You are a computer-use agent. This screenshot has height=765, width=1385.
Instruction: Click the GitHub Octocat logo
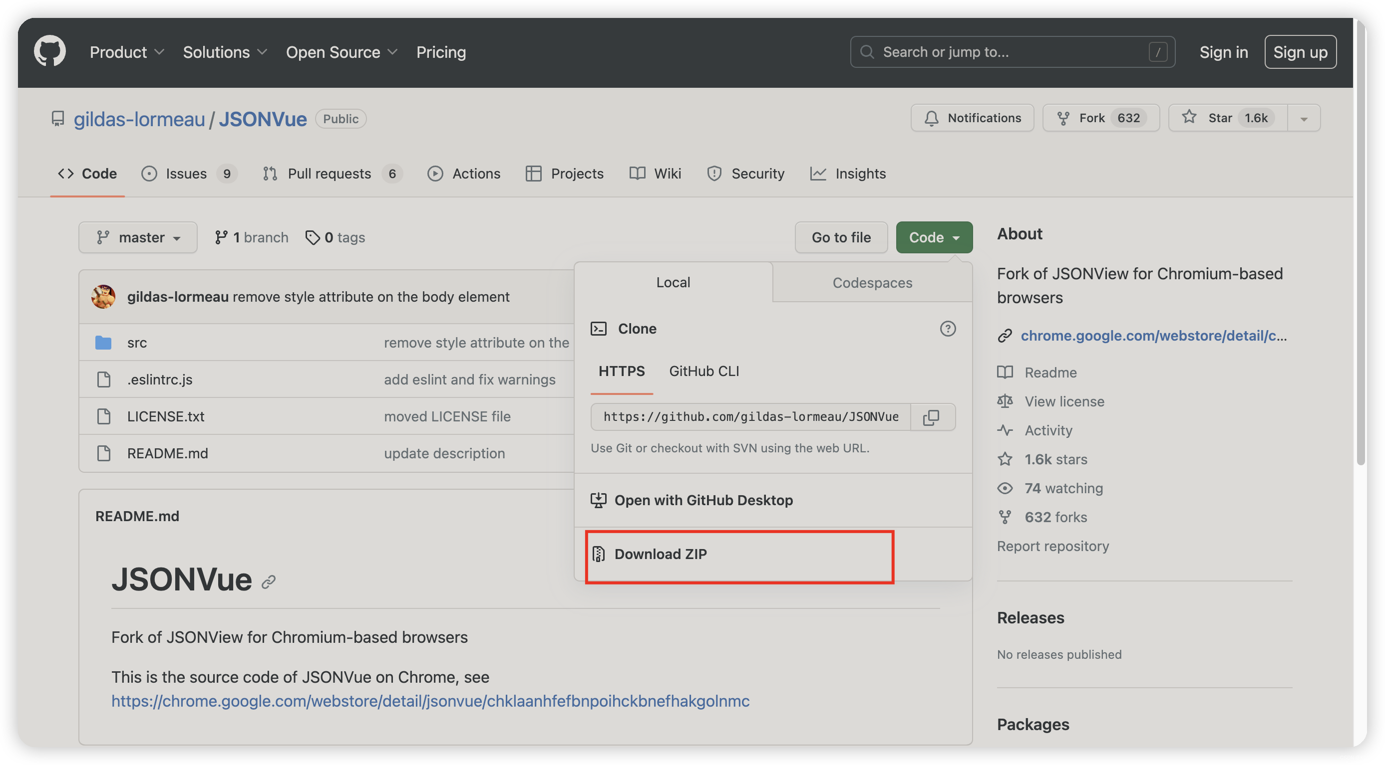pyautogui.click(x=49, y=51)
